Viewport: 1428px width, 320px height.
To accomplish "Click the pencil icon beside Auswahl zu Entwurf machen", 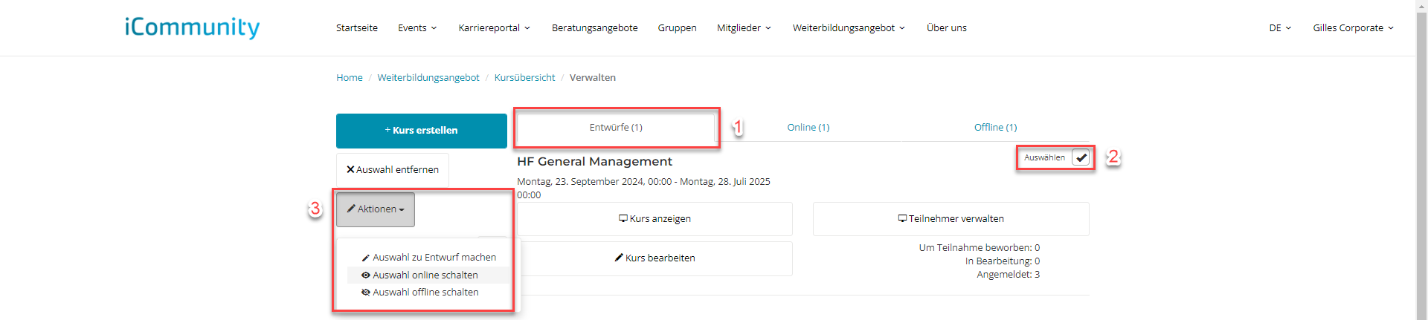I will coord(366,258).
